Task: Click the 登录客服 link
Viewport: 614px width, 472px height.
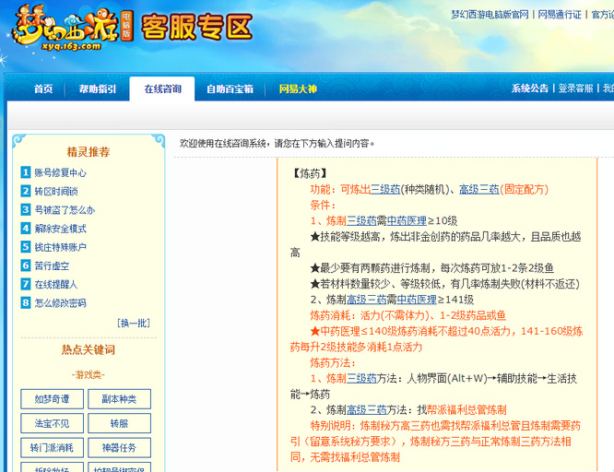Action: (575, 88)
